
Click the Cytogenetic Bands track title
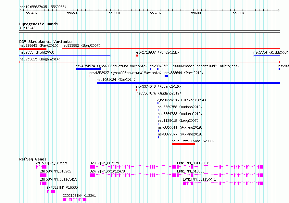point(39,24)
